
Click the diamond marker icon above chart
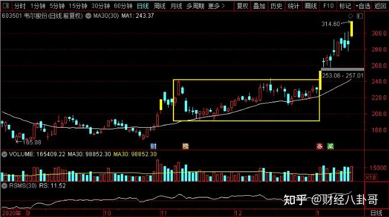click(351, 16)
